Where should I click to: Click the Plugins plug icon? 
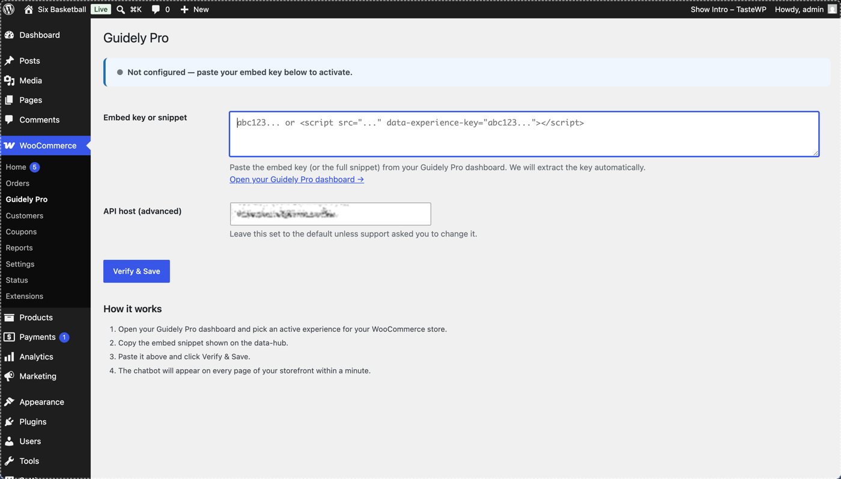[x=10, y=421]
